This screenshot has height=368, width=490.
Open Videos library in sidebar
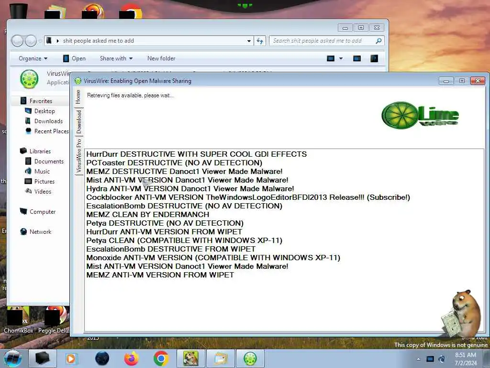point(38,192)
